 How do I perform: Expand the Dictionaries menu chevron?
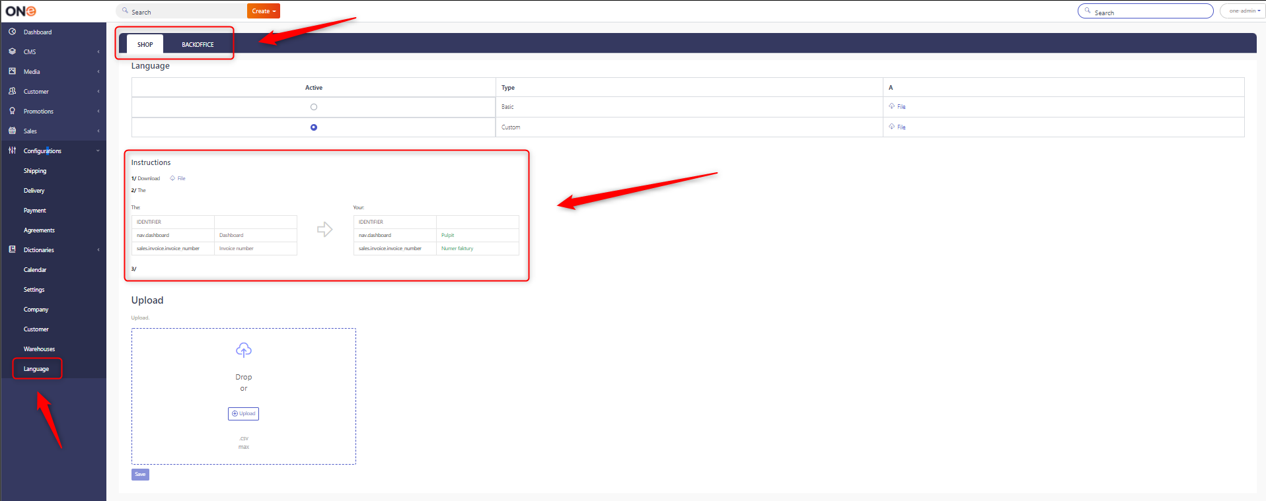[x=98, y=250]
